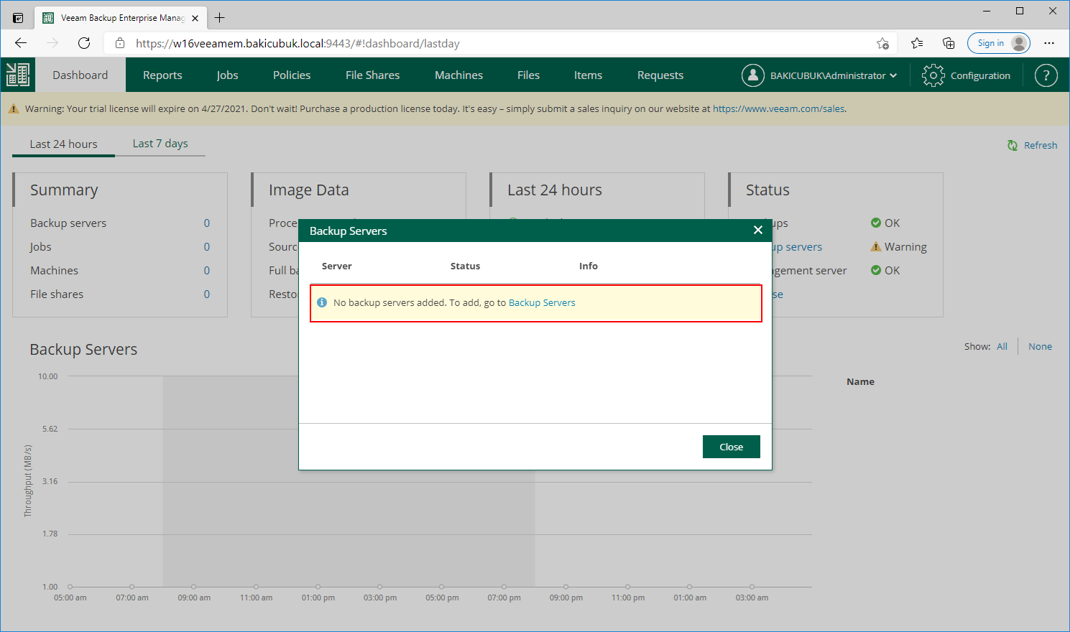Click the Refresh icon
Viewport: 1070px width, 632px height.
(1013, 145)
